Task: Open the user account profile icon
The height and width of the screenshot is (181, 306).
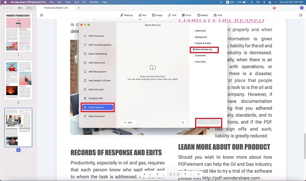Action: [301, 8]
